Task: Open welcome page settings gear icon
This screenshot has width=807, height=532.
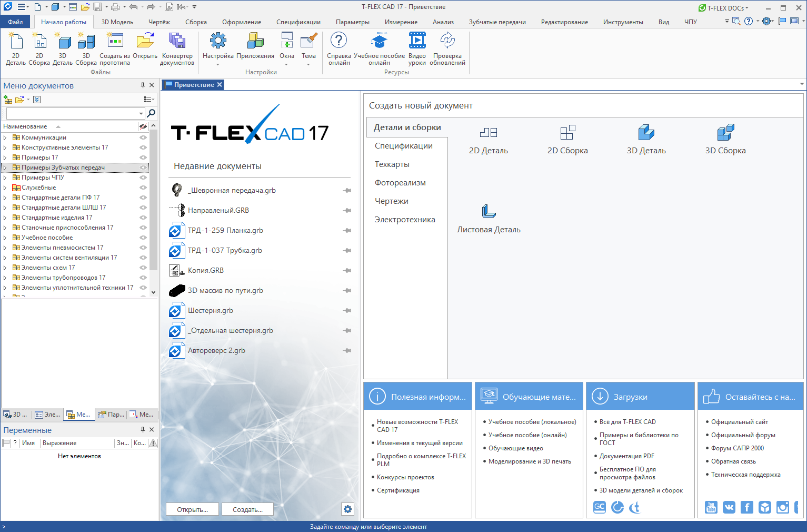Action: point(347,509)
